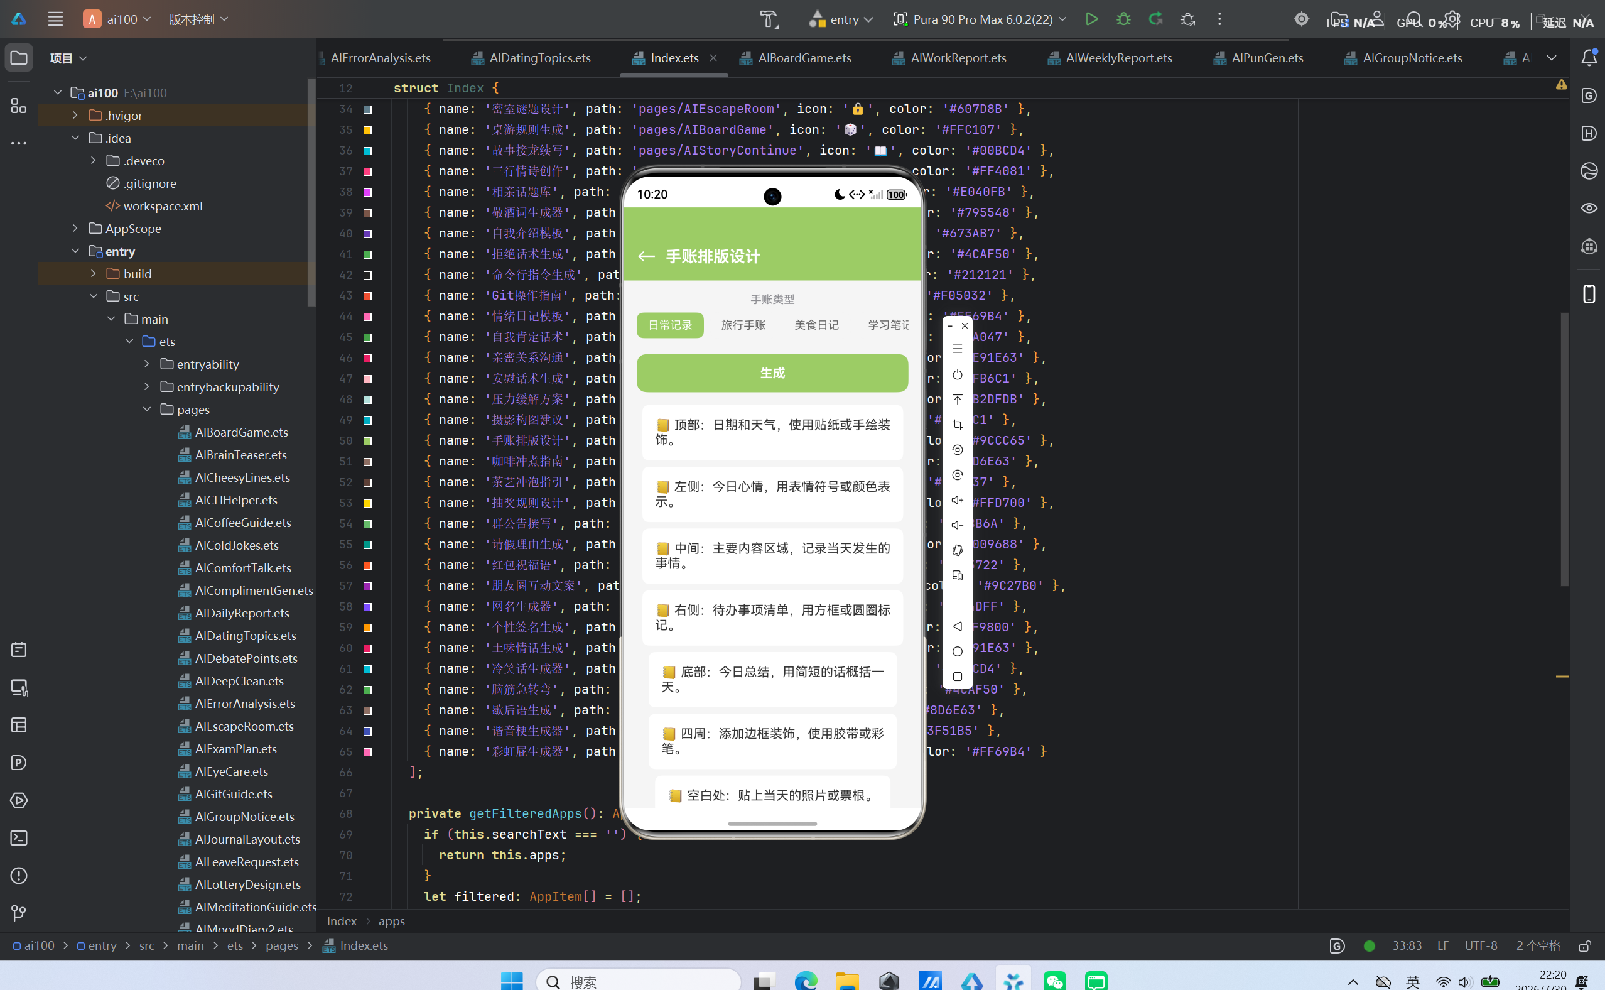This screenshot has width=1605, height=990.
Task: Click the #FFC107 color swatch on line 35
Action: pyautogui.click(x=368, y=130)
